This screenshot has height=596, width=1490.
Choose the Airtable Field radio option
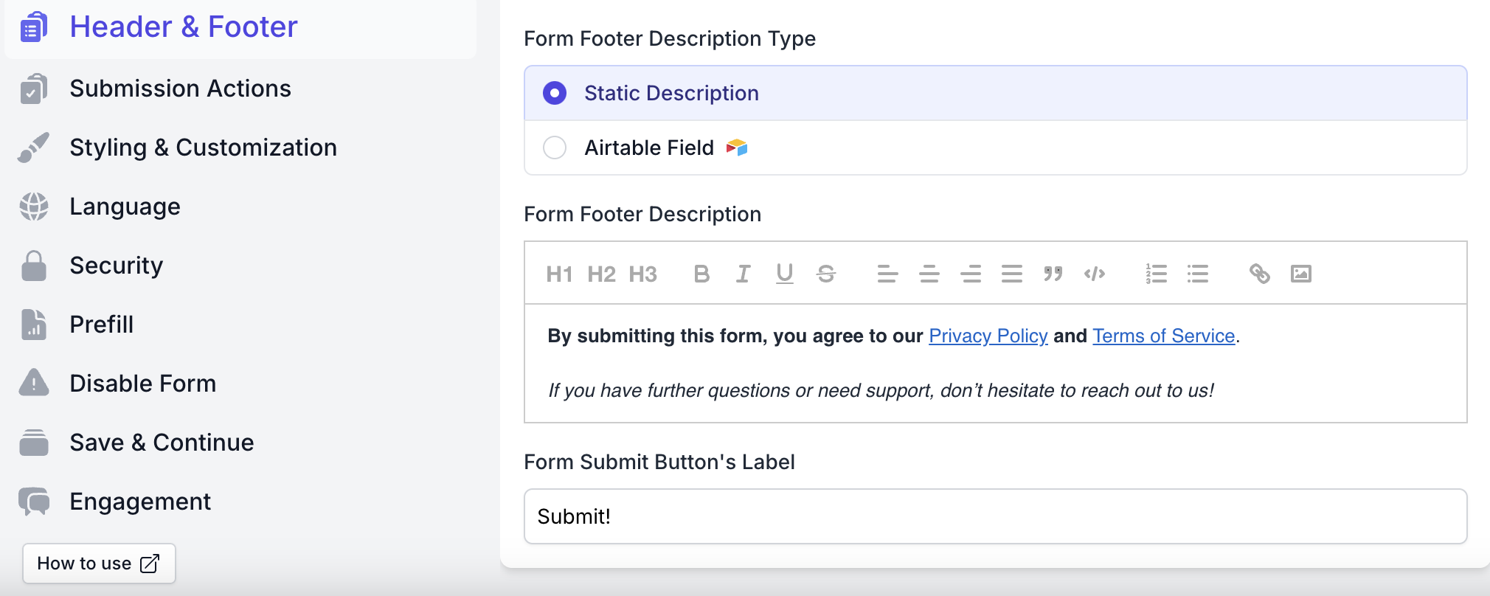[555, 148]
